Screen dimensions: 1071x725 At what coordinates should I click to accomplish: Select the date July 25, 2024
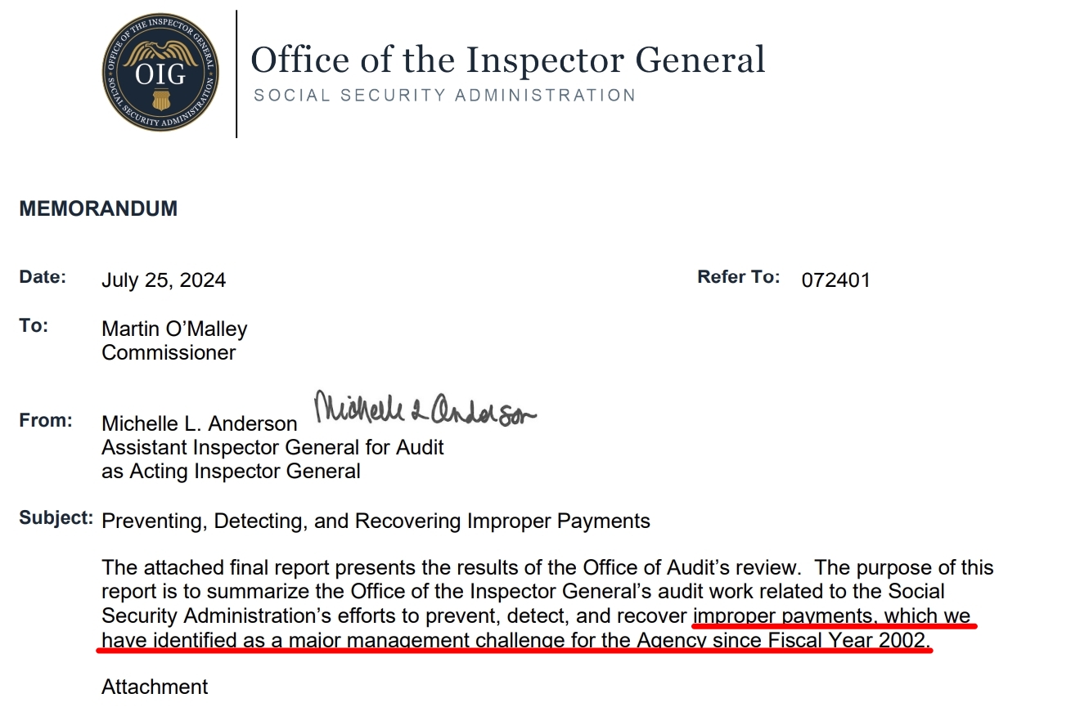tap(164, 280)
